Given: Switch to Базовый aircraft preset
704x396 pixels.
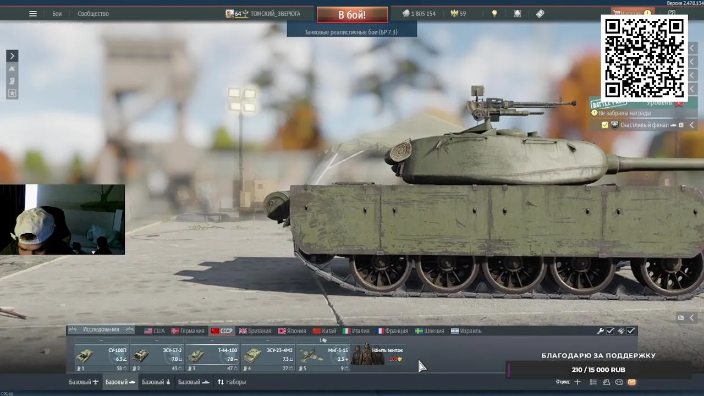Looking at the screenshot, I should pyautogui.click(x=84, y=382).
